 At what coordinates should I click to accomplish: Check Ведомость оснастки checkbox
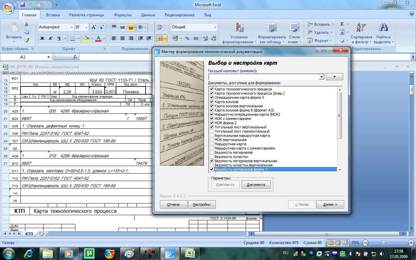coord(212,157)
